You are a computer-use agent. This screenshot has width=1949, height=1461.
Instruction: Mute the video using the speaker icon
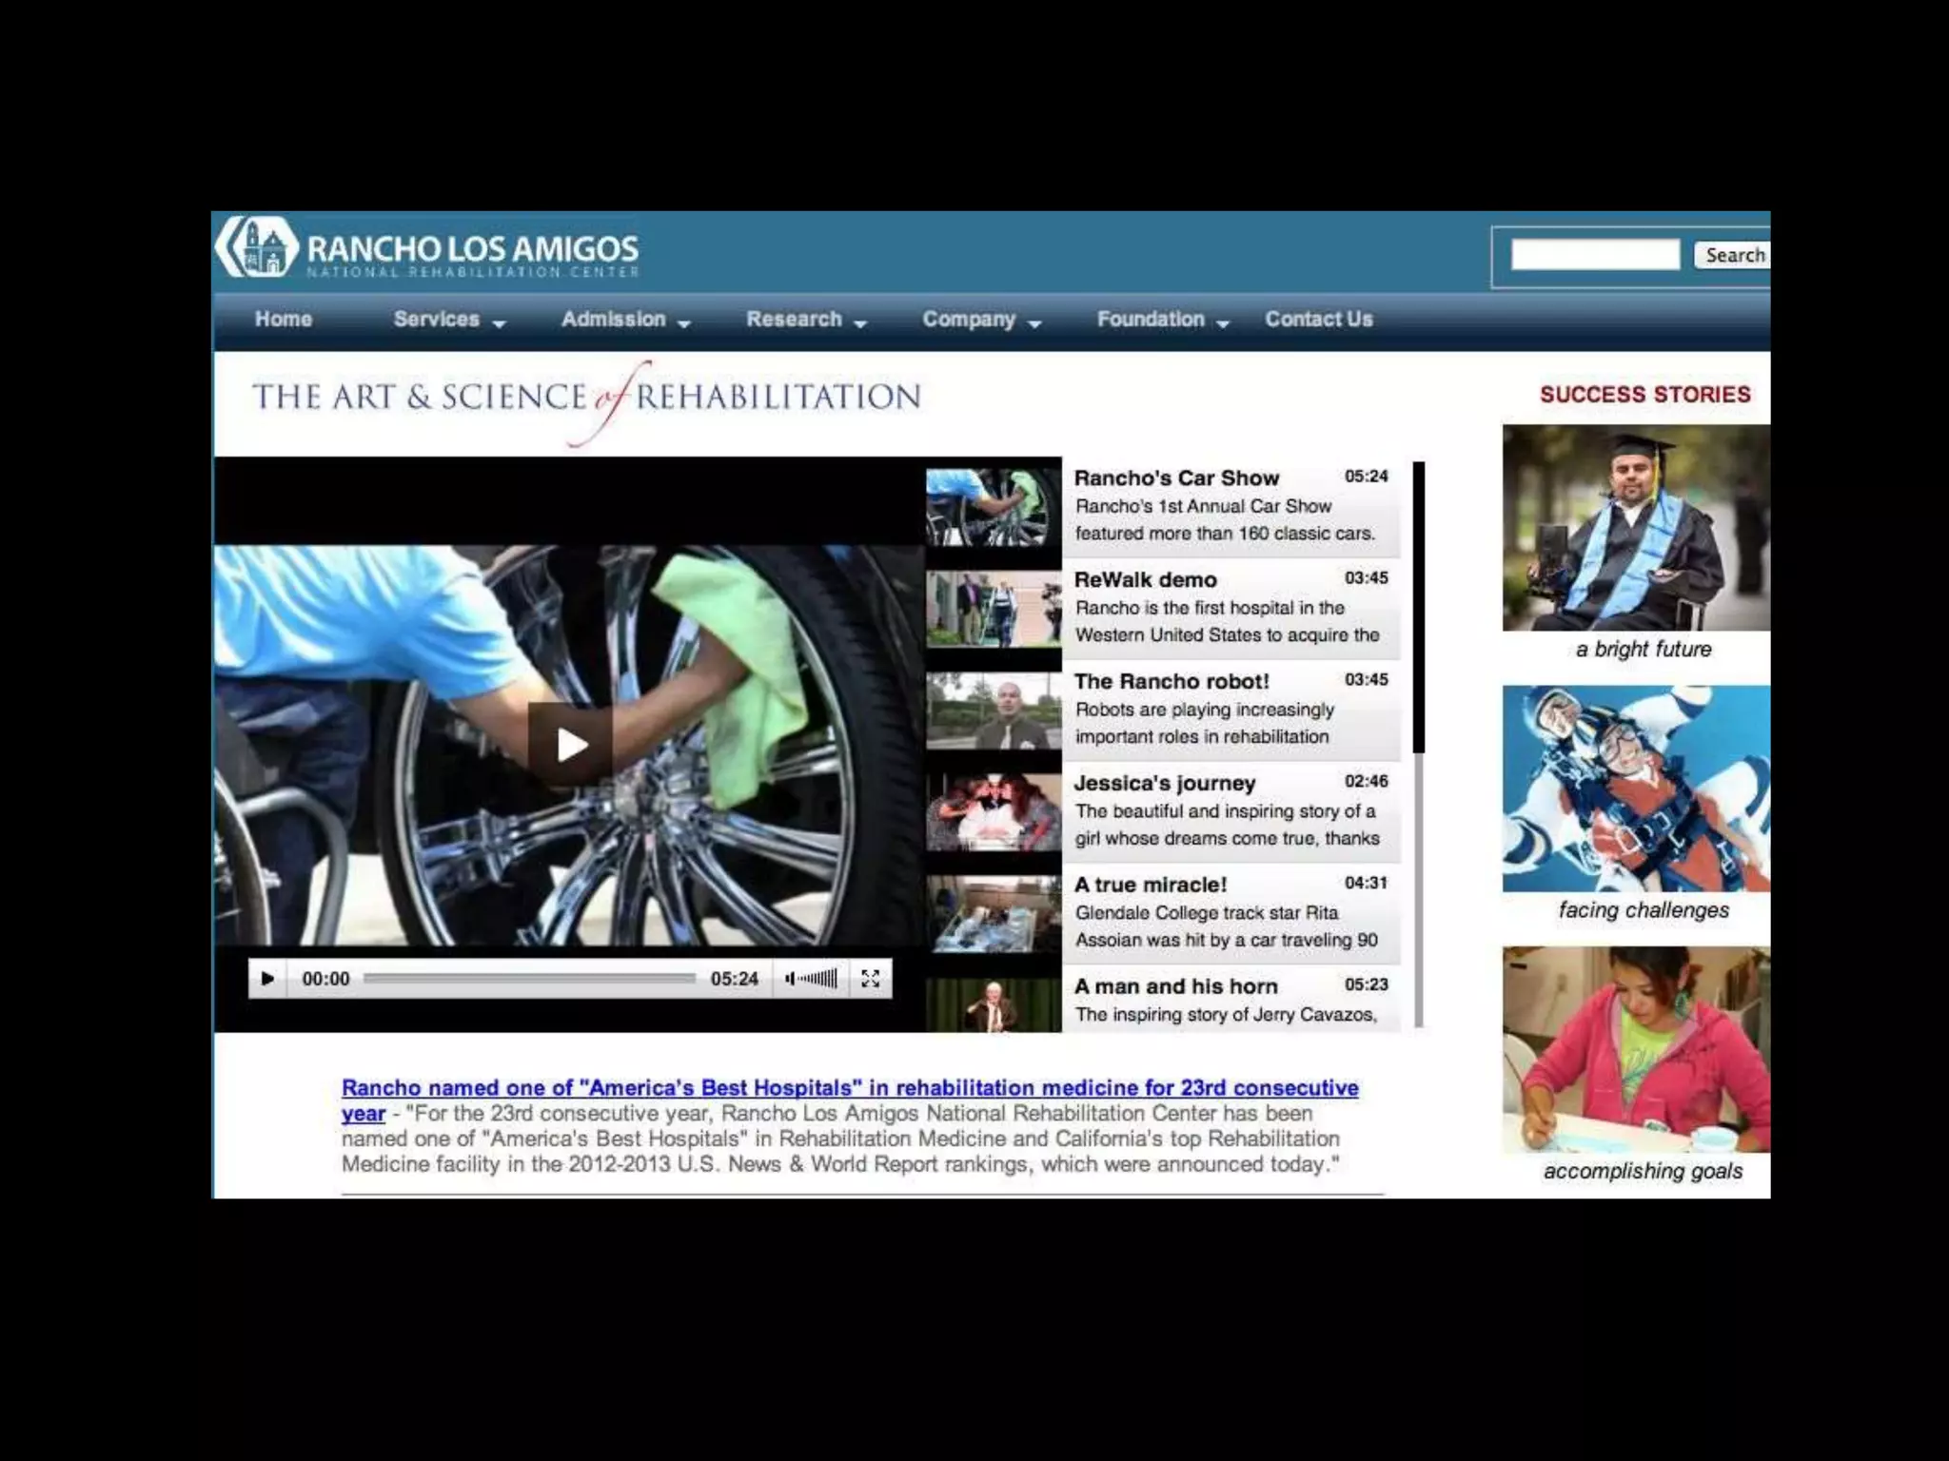pyautogui.click(x=790, y=979)
